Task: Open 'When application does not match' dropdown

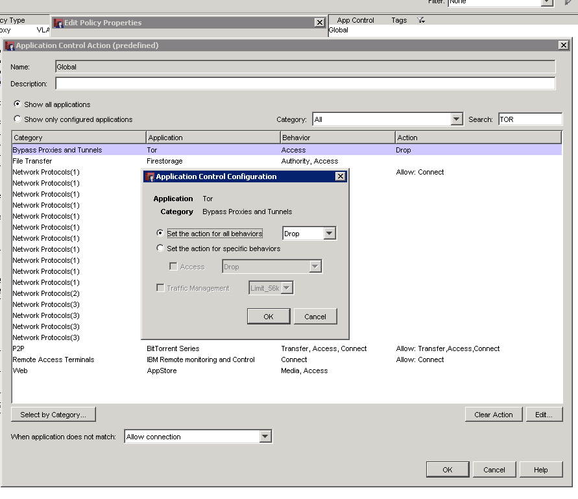Action: (265, 437)
